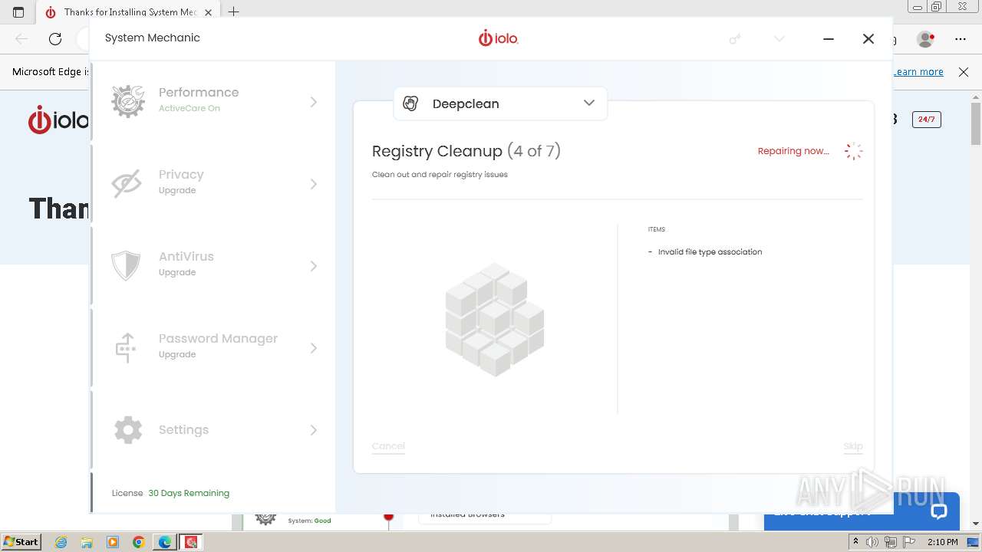Click Learn more link in Edge

click(918, 71)
